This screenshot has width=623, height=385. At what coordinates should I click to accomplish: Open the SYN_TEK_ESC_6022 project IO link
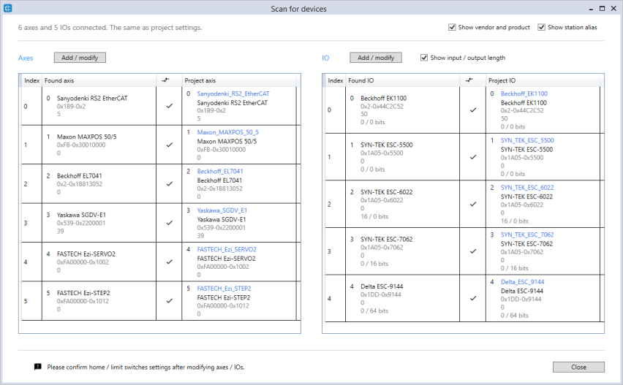[527, 187]
